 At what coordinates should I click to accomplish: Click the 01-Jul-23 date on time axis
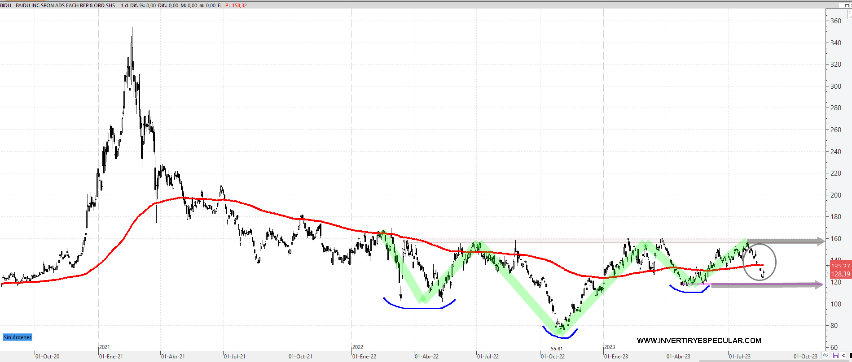pyautogui.click(x=739, y=357)
